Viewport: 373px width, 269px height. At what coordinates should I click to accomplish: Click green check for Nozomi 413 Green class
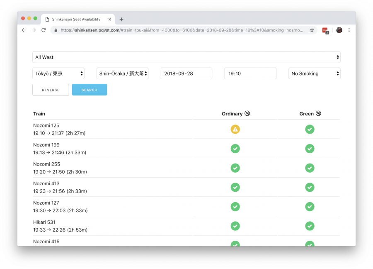point(310,187)
